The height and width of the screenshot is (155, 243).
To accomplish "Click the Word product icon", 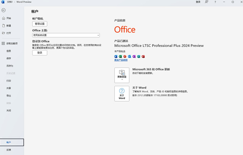I will (x=116, y=56).
